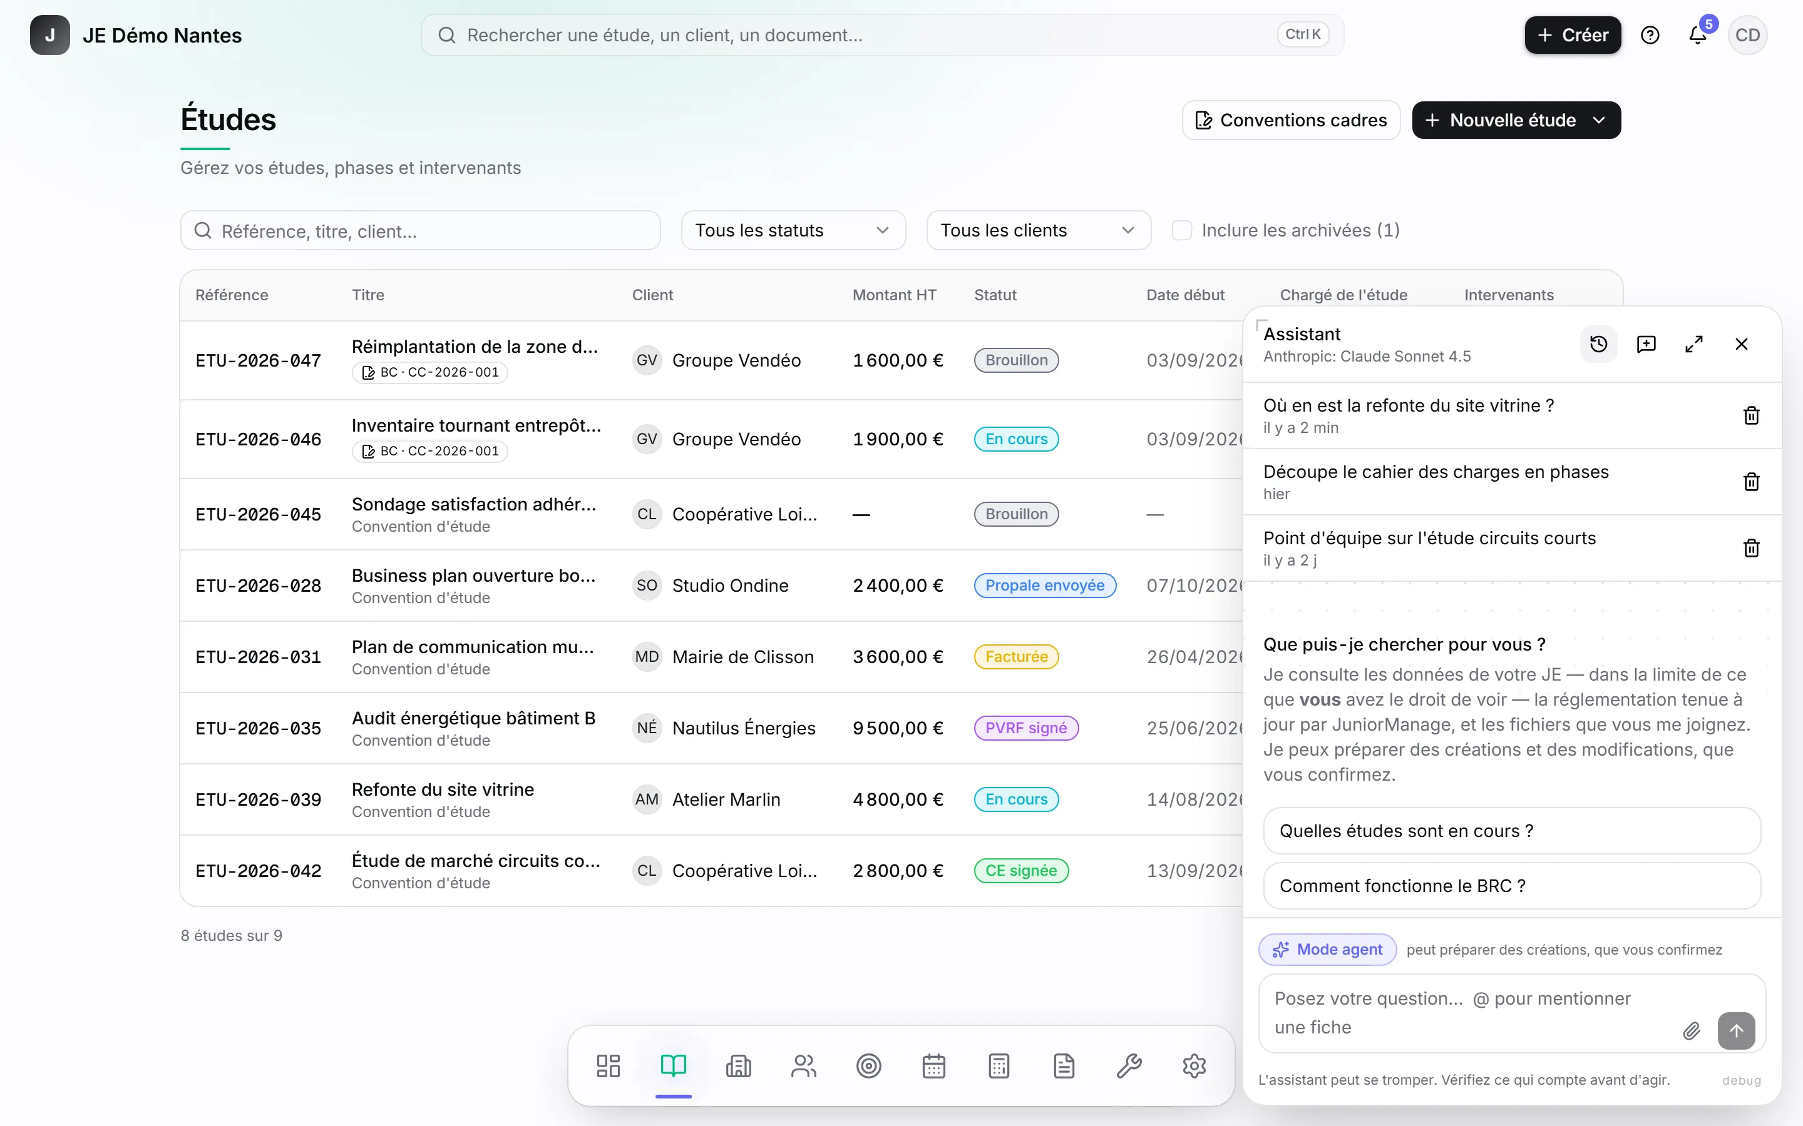The image size is (1803, 1126).
Task: Open the target icon in bottom dock
Action: point(869,1066)
